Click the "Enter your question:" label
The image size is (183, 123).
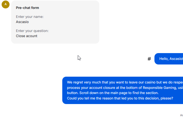(x=32, y=31)
